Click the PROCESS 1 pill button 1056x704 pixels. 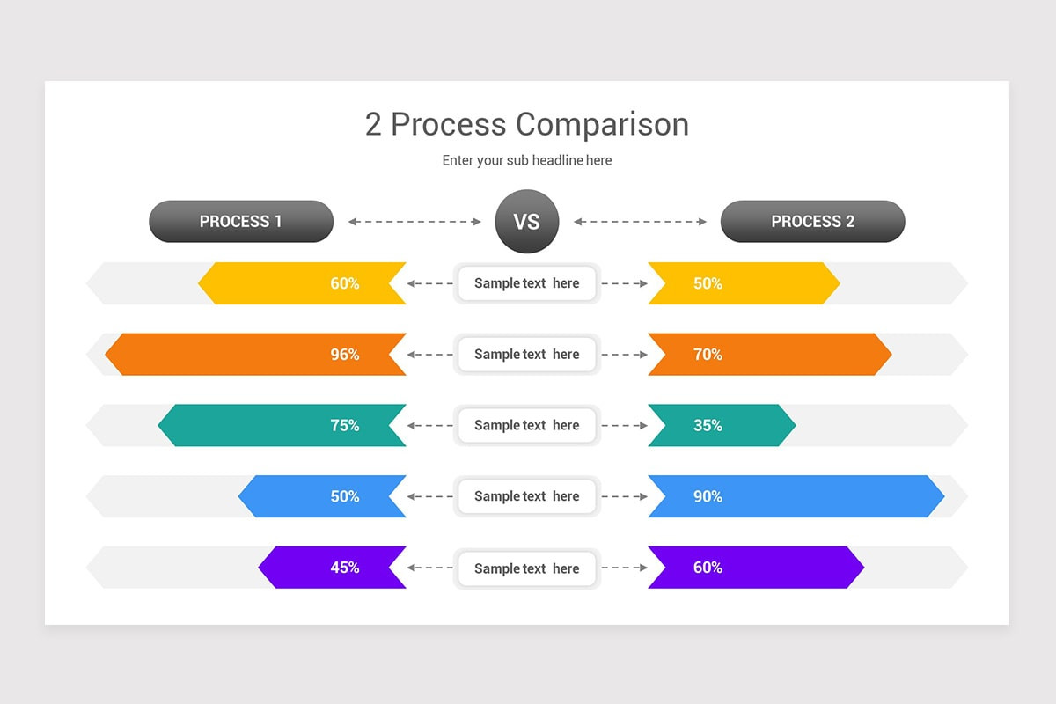pyautogui.click(x=241, y=222)
